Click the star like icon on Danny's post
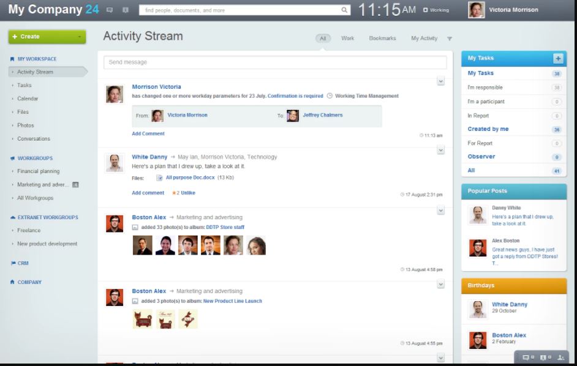Image resolution: width=577 pixels, height=366 pixels. pyautogui.click(x=174, y=193)
